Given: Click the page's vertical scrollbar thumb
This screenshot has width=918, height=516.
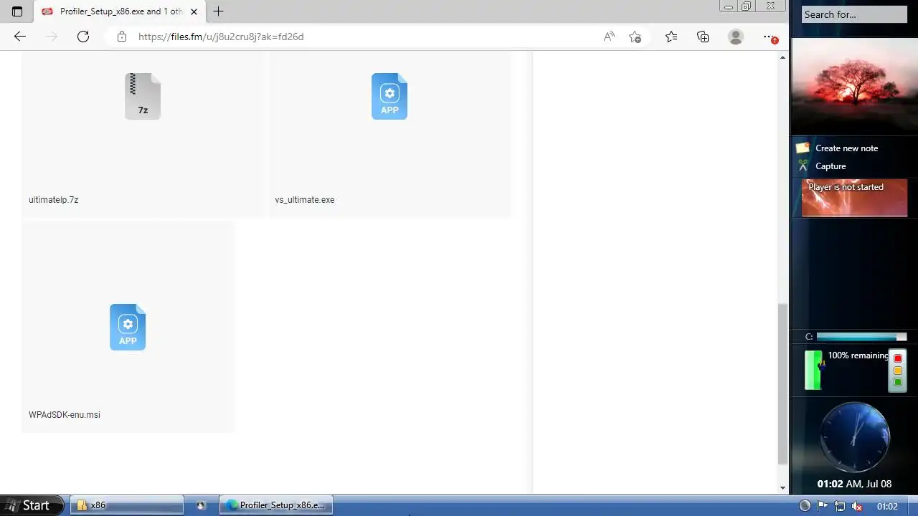Looking at the screenshot, I should [782, 383].
